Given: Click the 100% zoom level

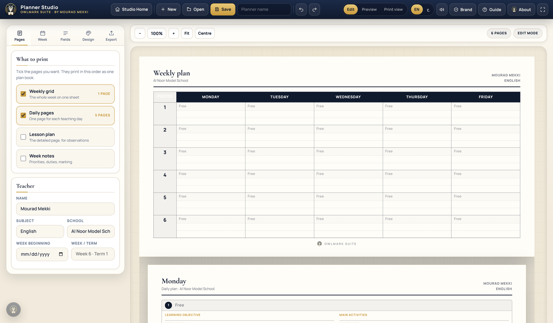Looking at the screenshot, I should coord(157,33).
